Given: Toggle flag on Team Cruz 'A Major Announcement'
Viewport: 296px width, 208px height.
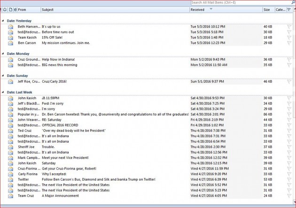Looking at the screenshot, I should pos(289,196).
